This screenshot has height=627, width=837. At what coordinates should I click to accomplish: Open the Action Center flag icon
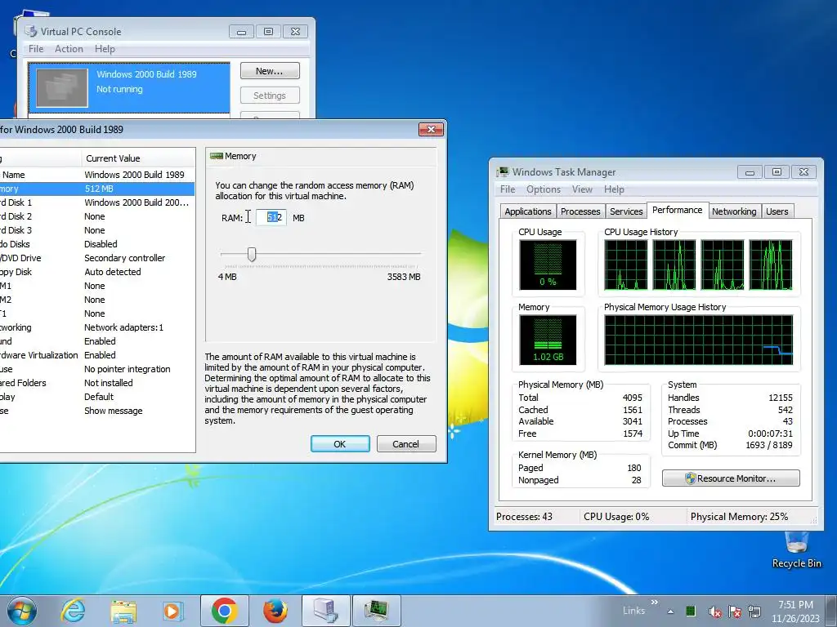point(735,611)
